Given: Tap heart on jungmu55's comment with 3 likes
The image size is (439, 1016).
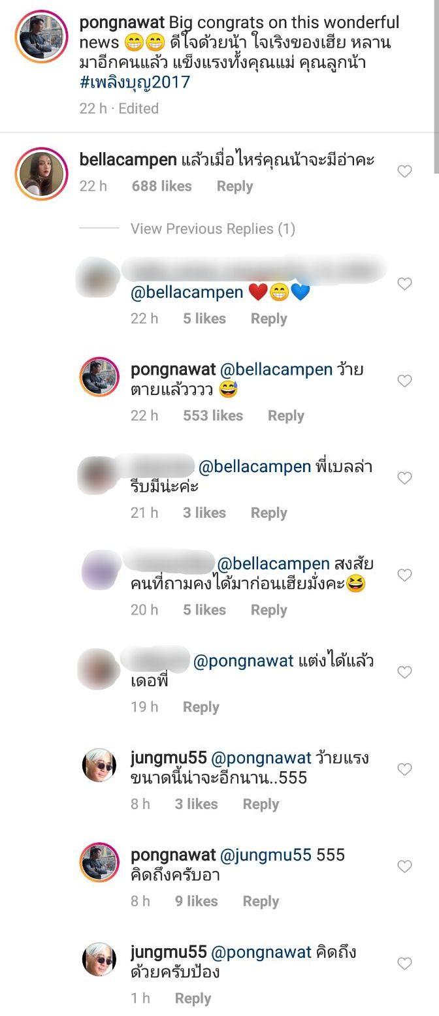Looking at the screenshot, I should pyautogui.click(x=405, y=769).
